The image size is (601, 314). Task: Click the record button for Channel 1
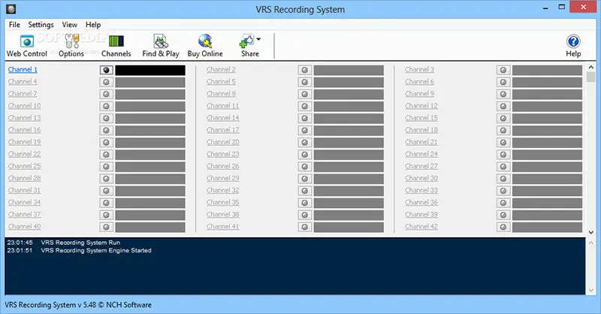pyautogui.click(x=107, y=70)
